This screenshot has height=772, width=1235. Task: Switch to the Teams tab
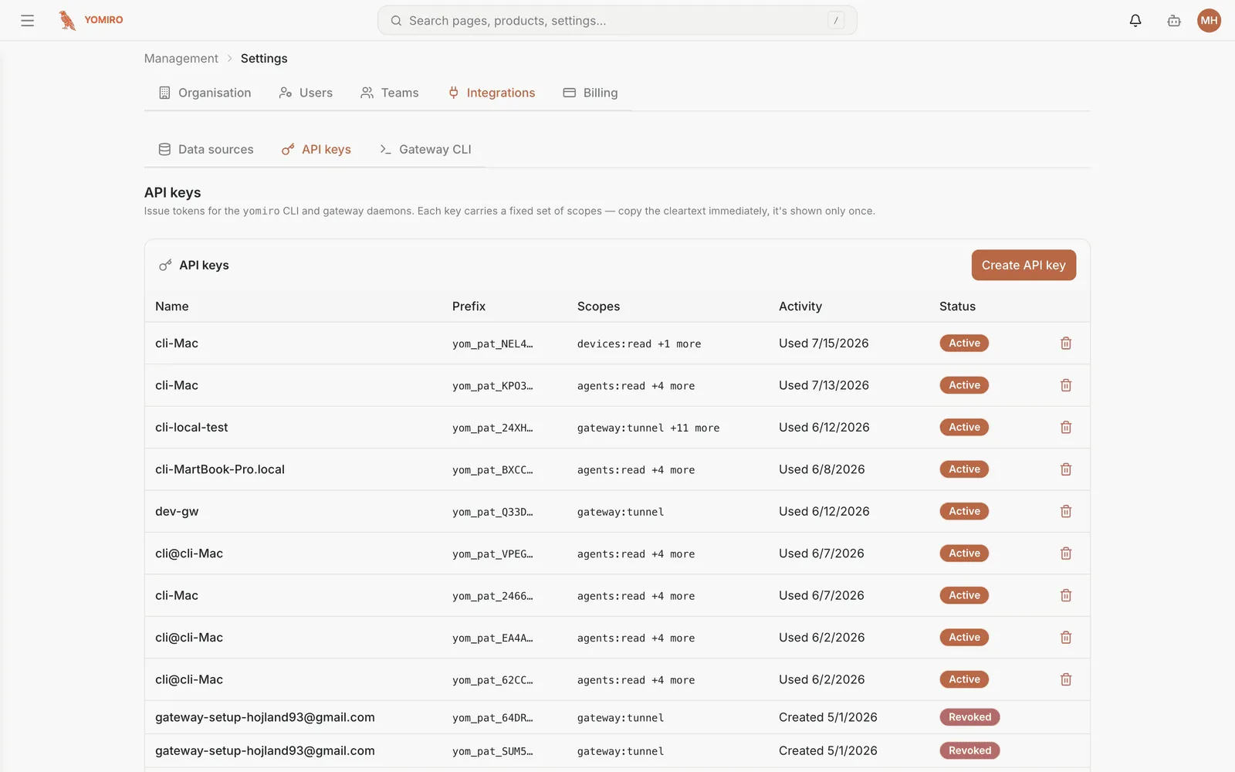[390, 93]
